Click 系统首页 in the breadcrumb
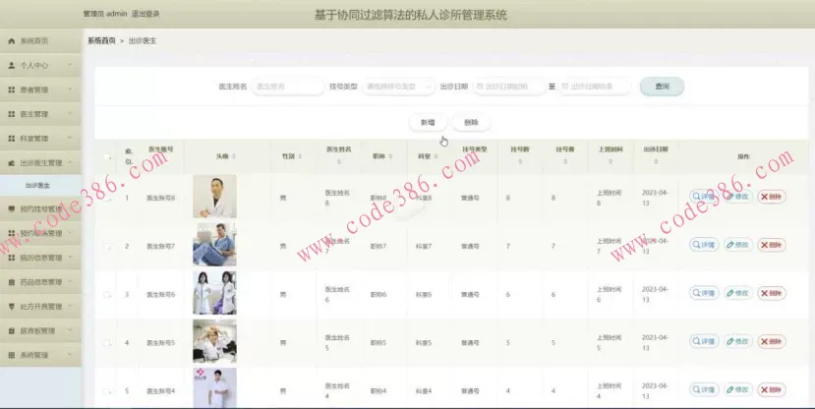 (101, 40)
